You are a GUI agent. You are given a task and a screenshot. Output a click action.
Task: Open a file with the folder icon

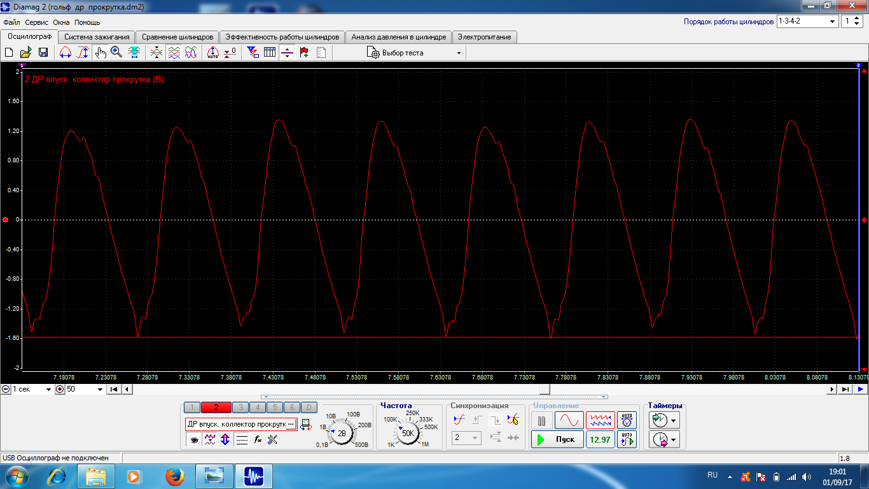[x=26, y=53]
